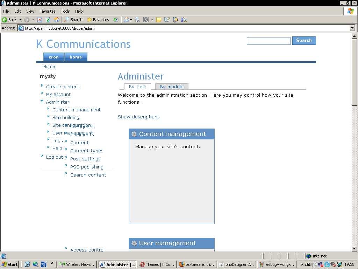Image resolution: width=358 pixels, height=269 pixels.
Task: Click the Refresh page toolbar icon
Action: pyautogui.click(x=48, y=20)
